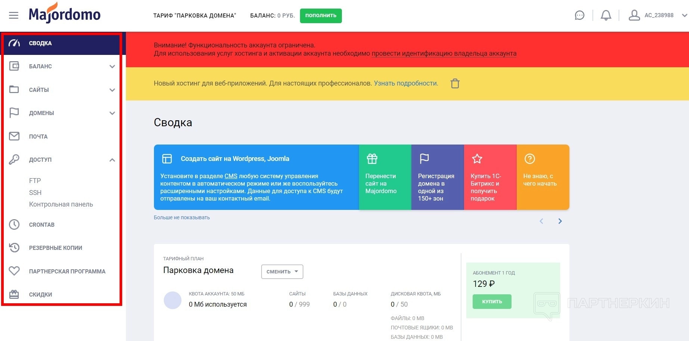Click the Crontab clock icon
Image resolution: width=689 pixels, height=341 pixels.
pos(14,224)
